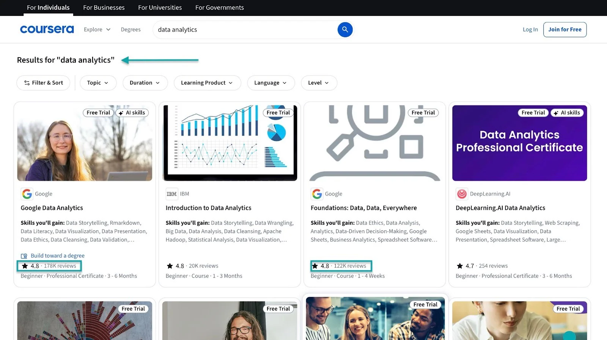Image resolution: width=607 pixels, height=340 pixels.
Task: Click the Build toward a degree certificate icon
Action: [24, 256]
